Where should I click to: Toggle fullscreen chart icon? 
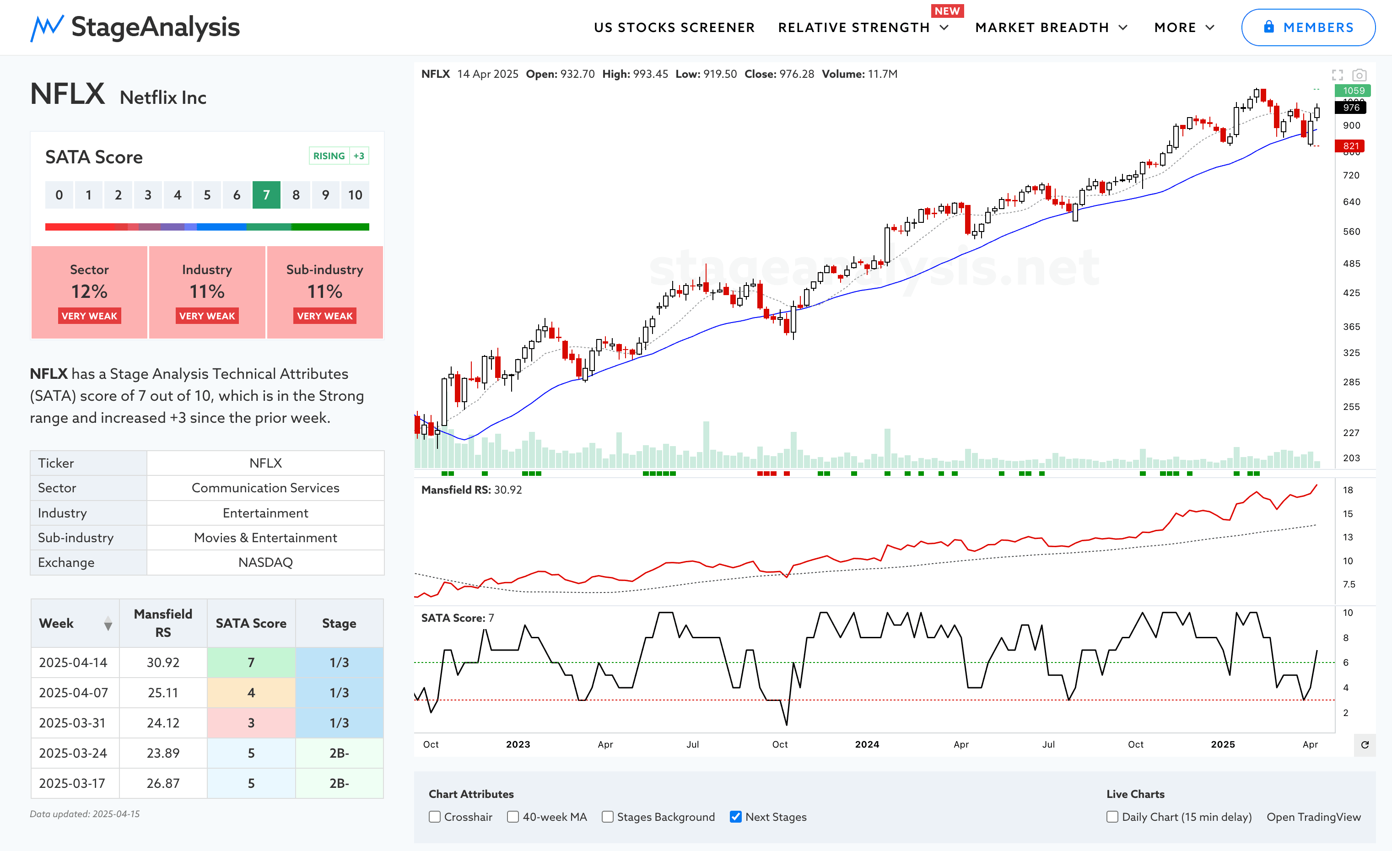click(x=1337, y=75)
